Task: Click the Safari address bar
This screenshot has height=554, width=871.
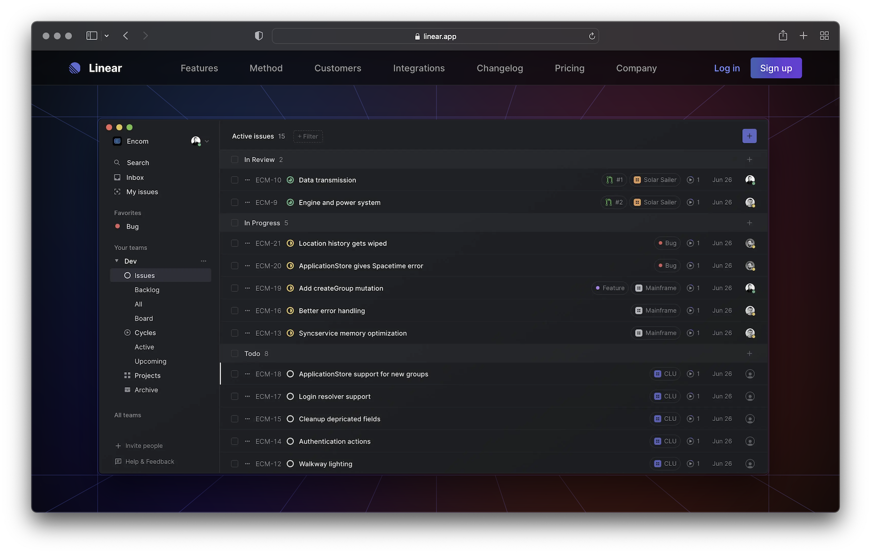Action: coord(435,36)
